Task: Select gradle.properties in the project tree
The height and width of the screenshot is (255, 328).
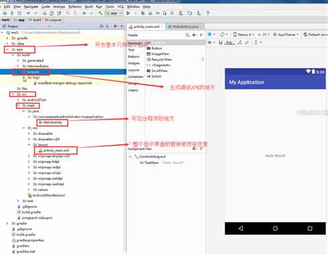Action: [x=28, y=240]
